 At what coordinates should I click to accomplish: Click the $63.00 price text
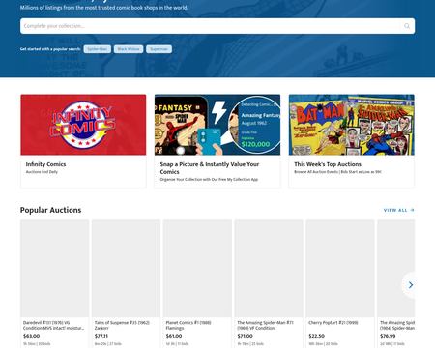[x=32, y=336]
